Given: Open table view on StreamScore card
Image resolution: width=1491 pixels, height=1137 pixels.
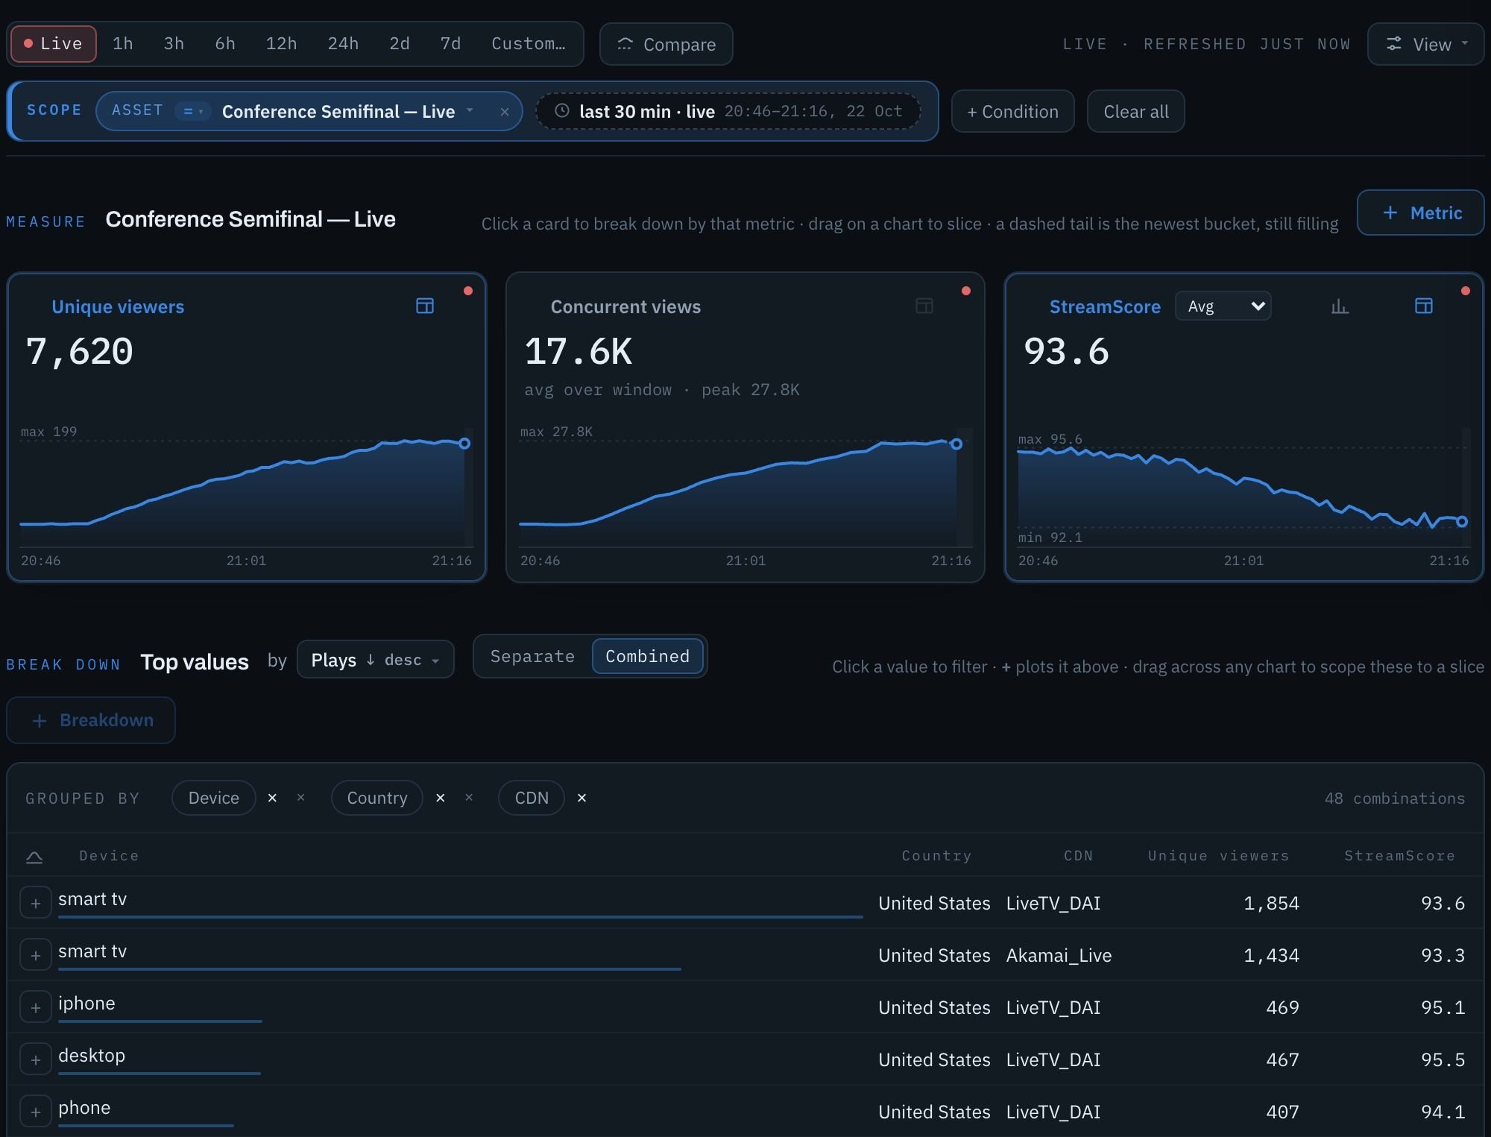Looking at the screenshot, I should pyautogui.click(x=1424, y=306).
